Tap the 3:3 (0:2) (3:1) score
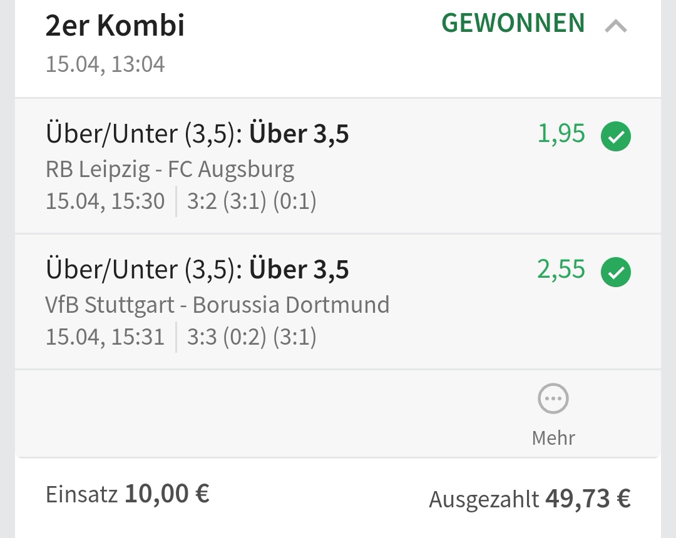Viewport: 676px width, 538px height. [252, 337]
